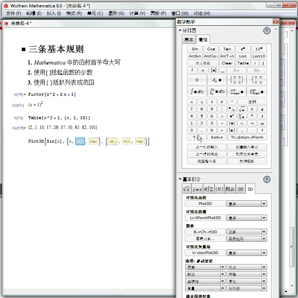Click the theta variable key
This screenshot has height=298, width=298.
[x=222, y=102]
